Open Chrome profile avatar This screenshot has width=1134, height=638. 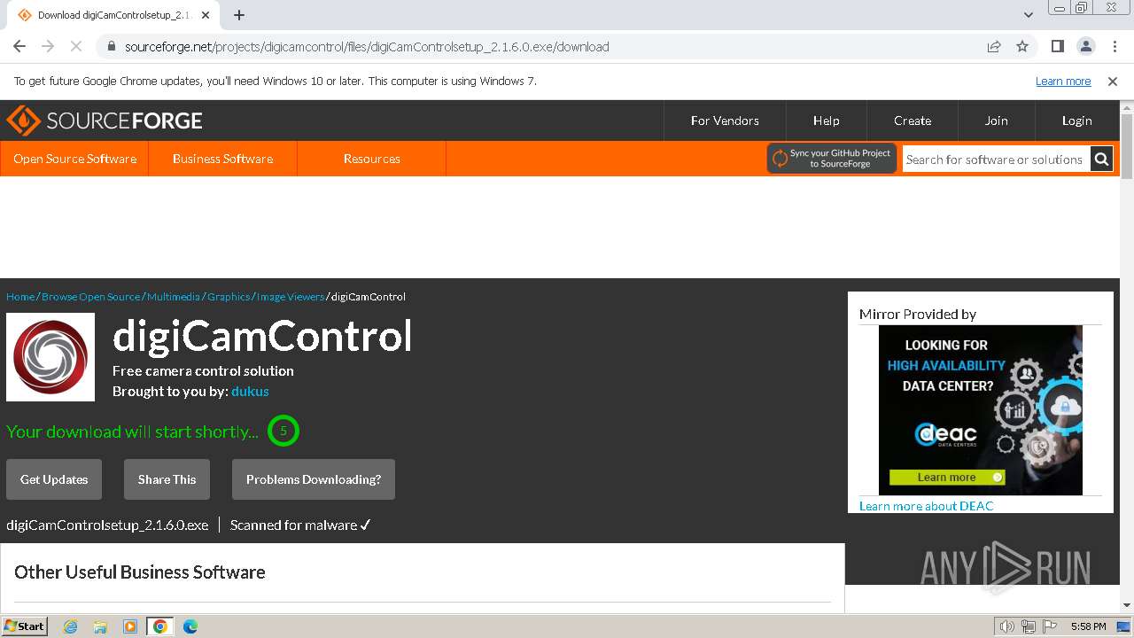1085,46
